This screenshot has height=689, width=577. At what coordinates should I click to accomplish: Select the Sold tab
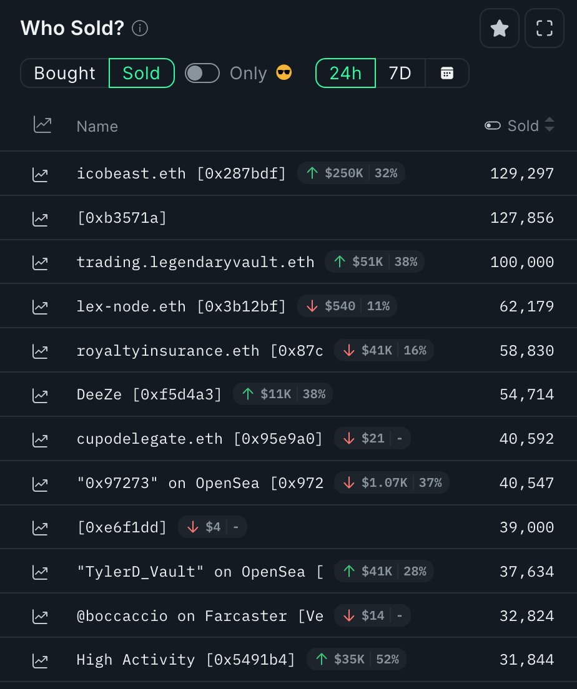141,73
